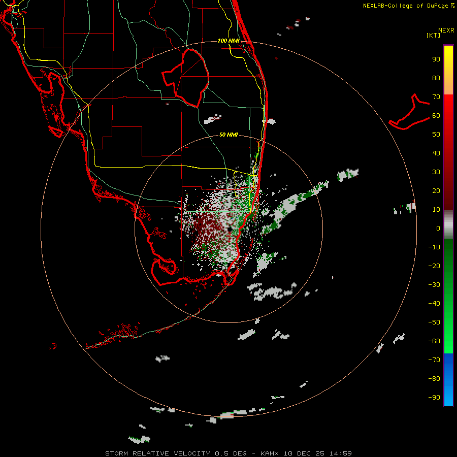The height and width of the screenshot is (457, 457).
Task: Click the "100 NMI" range ring label
Action: pos(229,41)
